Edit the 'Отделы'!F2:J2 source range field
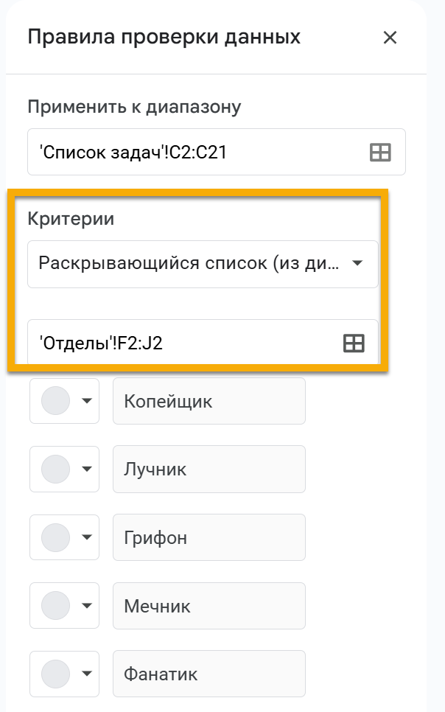 coord(203,341)
